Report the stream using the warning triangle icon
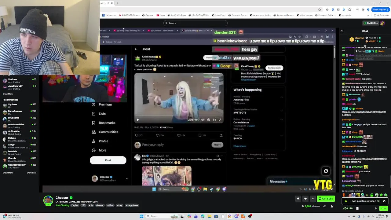 [x=332, y=206]
